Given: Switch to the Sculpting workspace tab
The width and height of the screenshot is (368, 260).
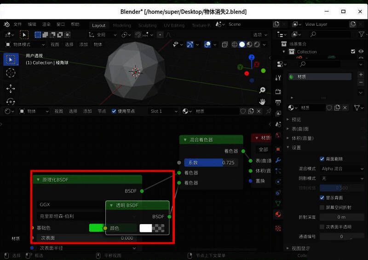Looking at the screenshot, I should pos(147,25).
